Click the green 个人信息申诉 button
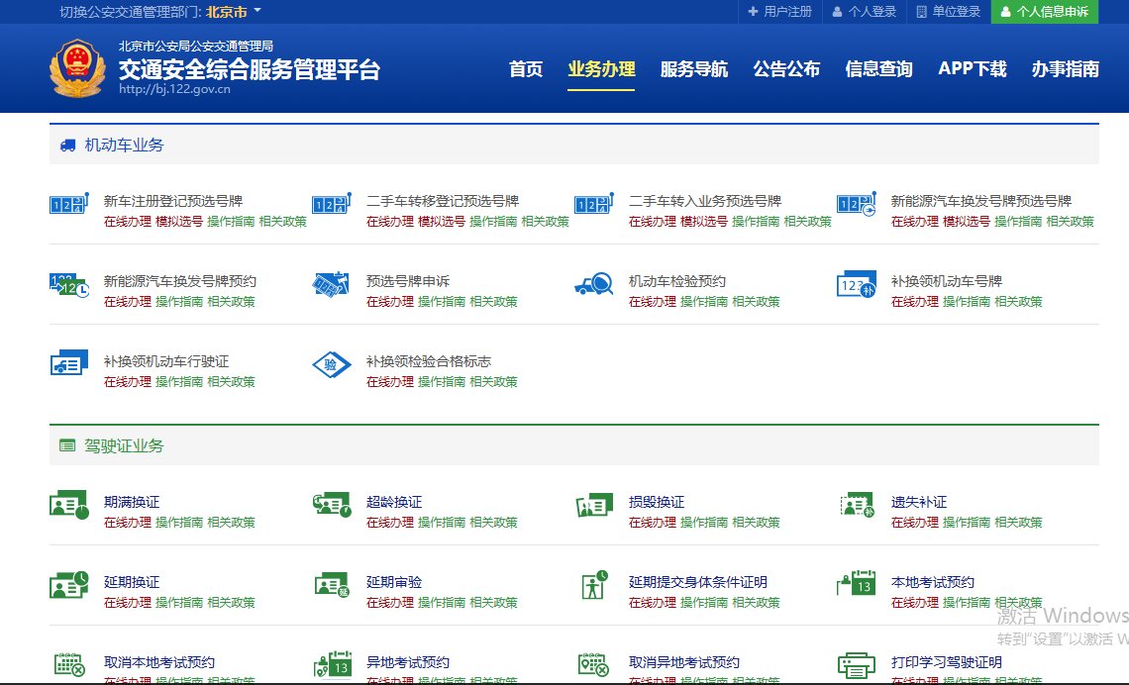 [1045, 12]
